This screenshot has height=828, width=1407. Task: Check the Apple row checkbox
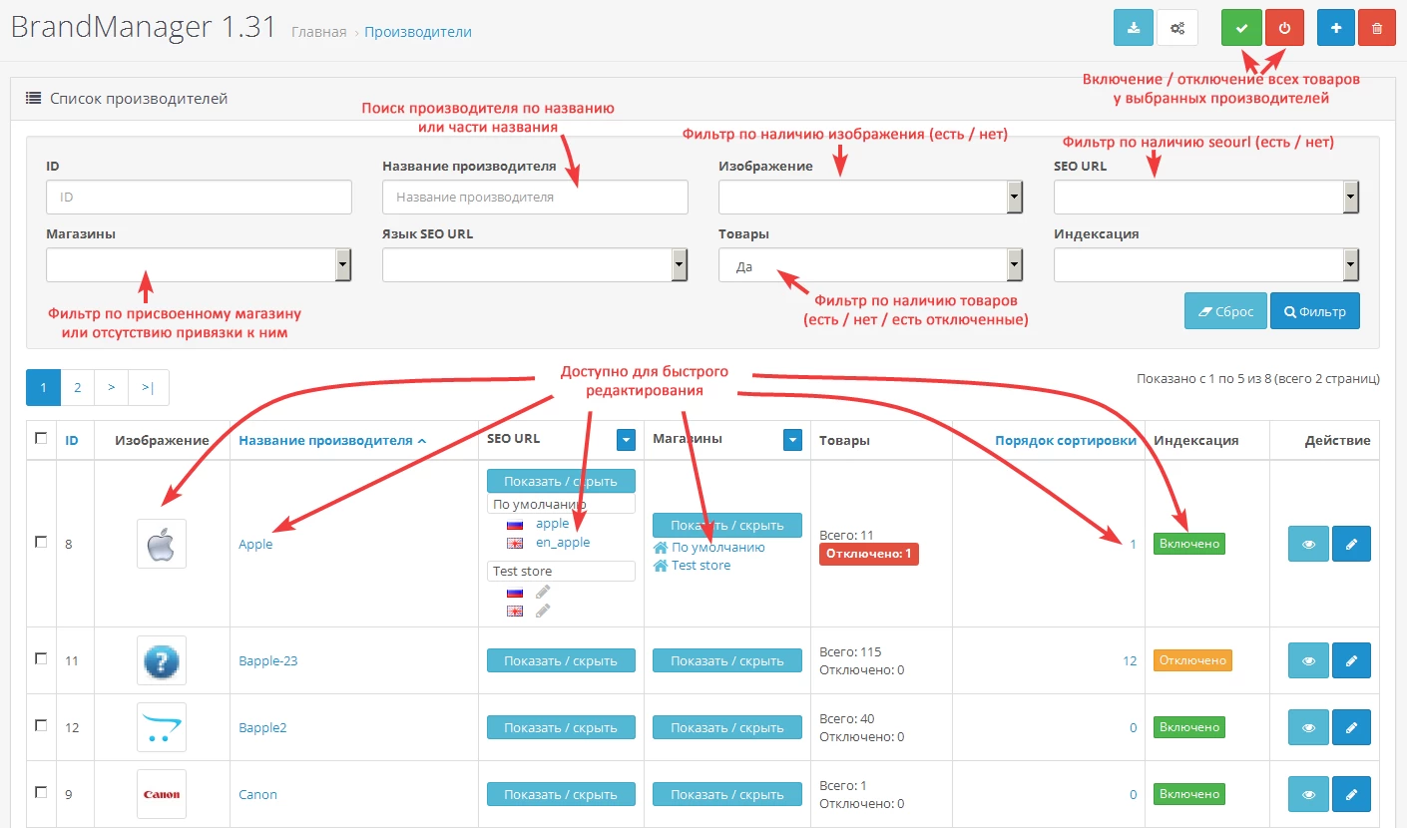pyautogui.click(x=40, y=542)
